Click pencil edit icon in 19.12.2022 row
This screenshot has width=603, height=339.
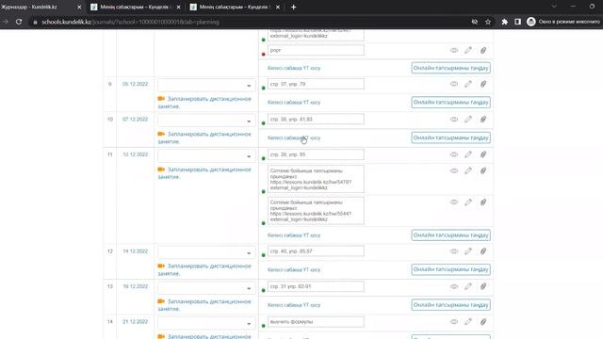click(x=468, y=286)
